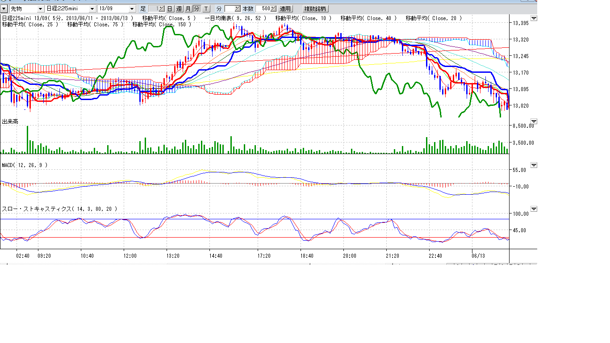610x343 pixels.
Task: Click the 適用 apply button
Action: 285,9
